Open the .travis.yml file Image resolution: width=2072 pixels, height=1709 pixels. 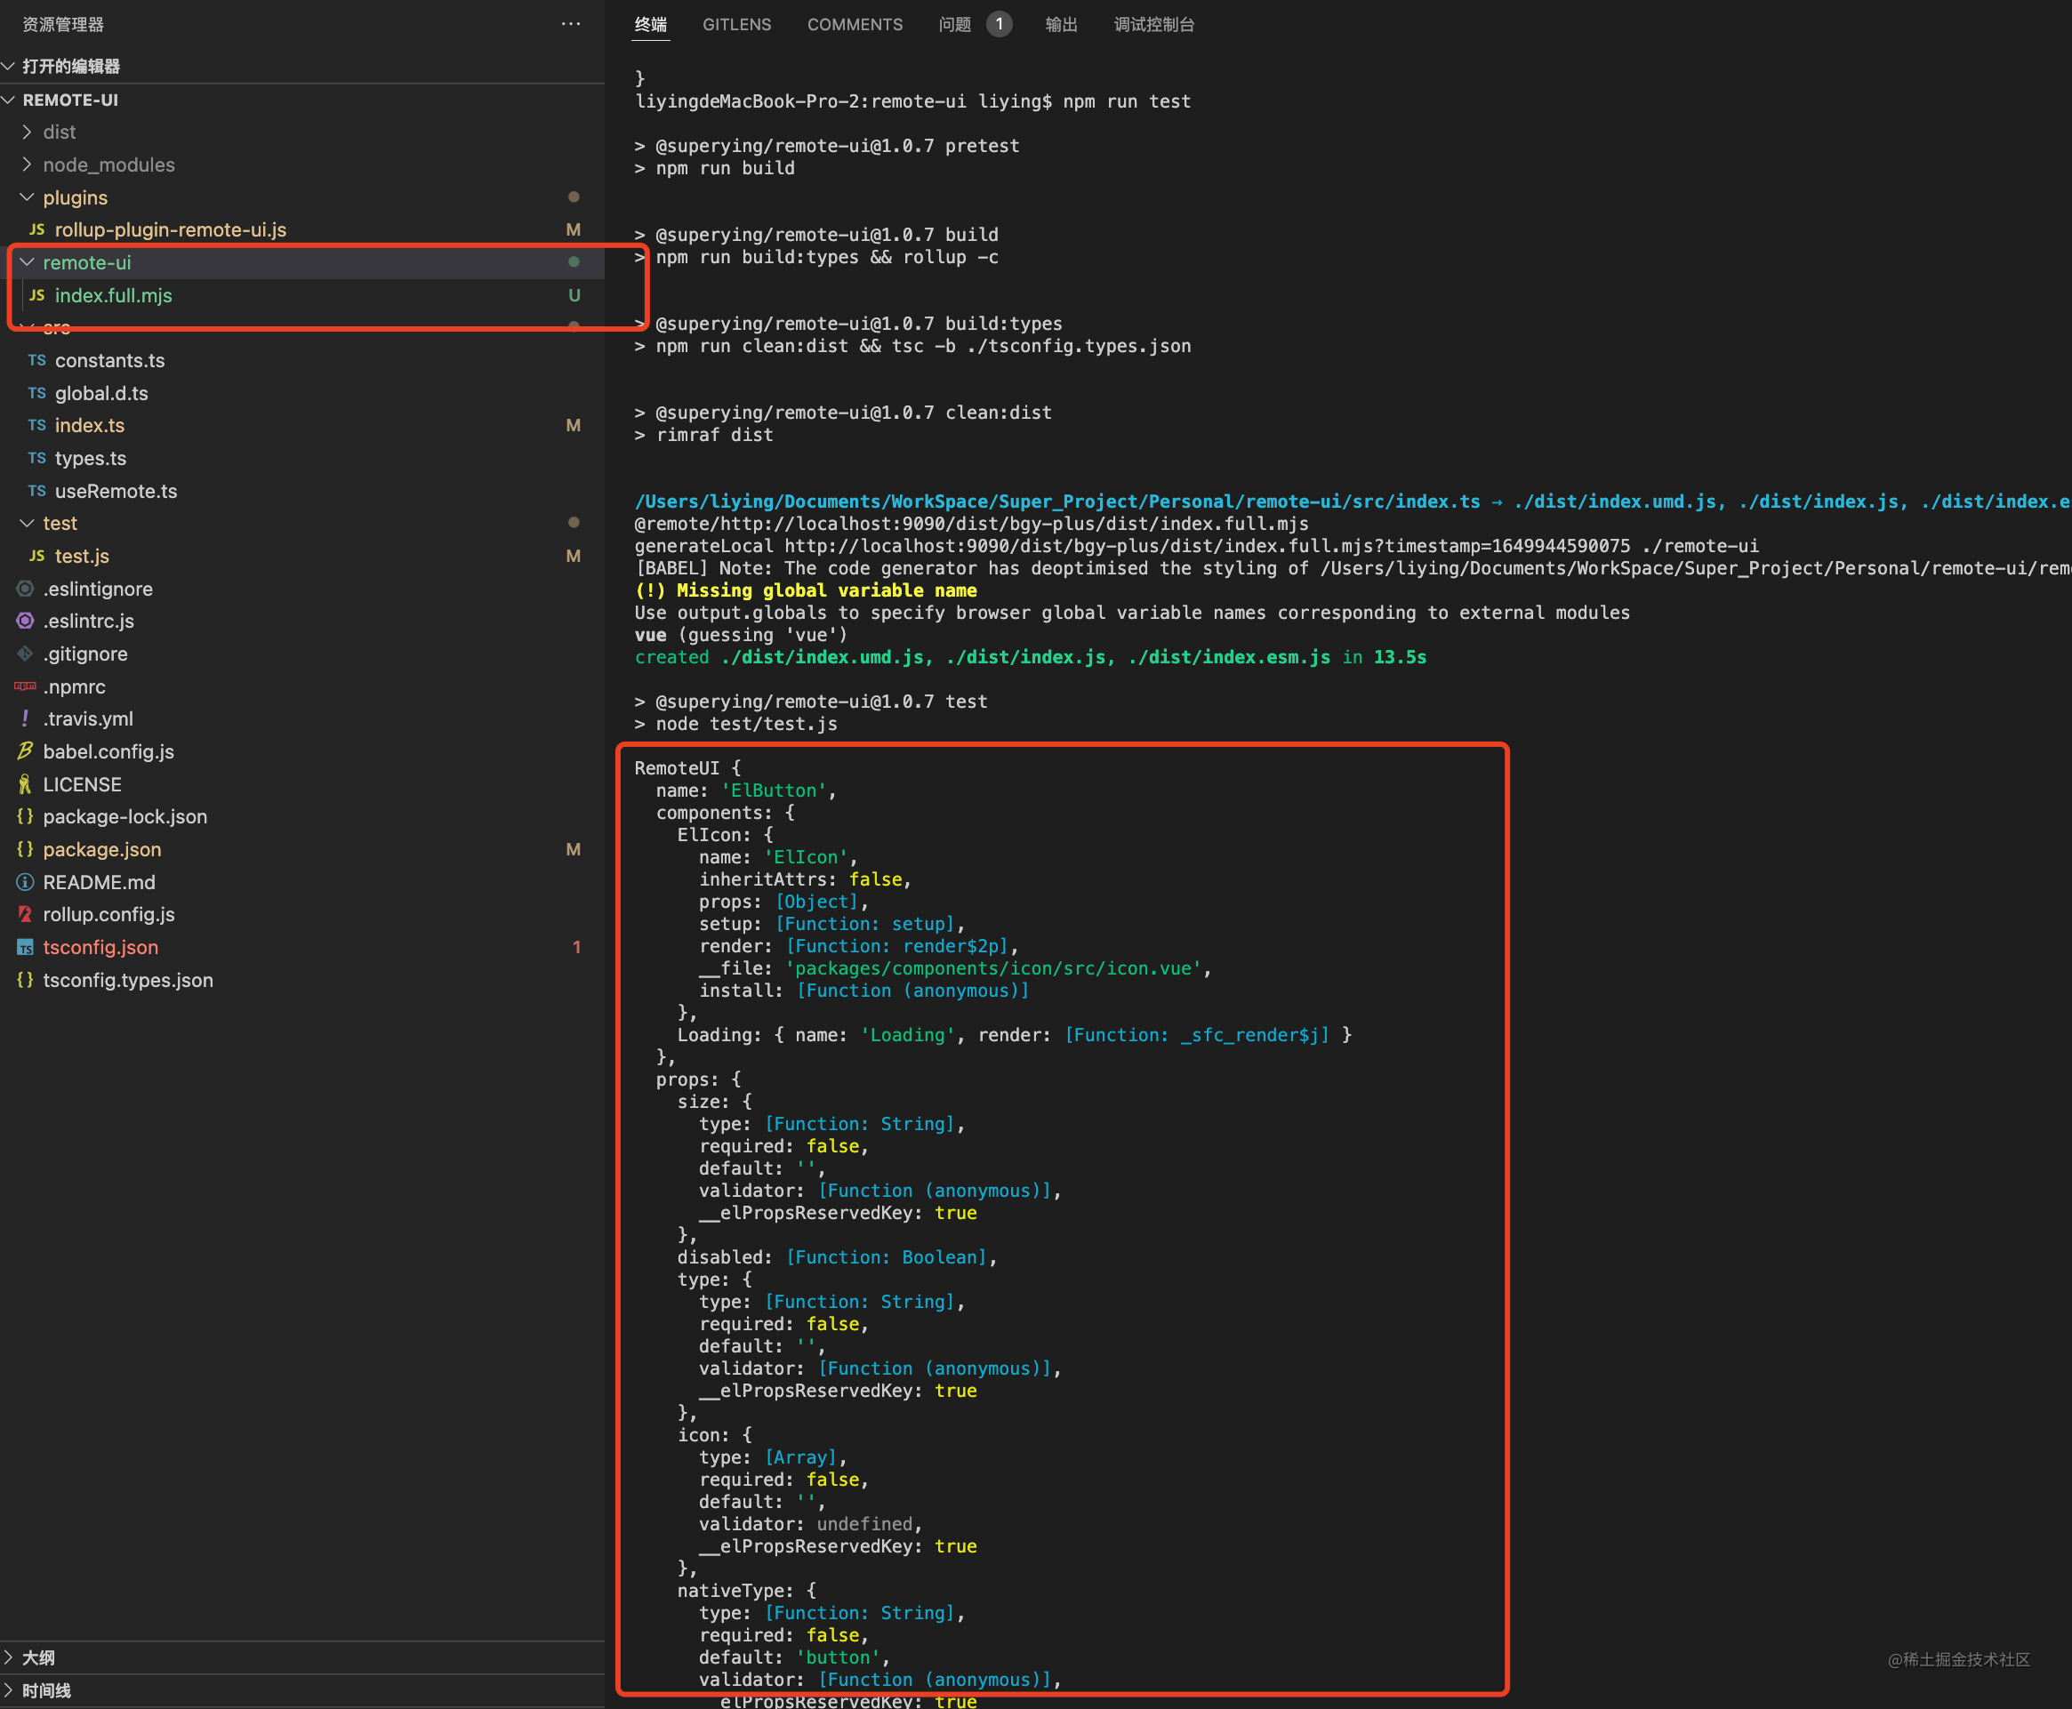88,718
